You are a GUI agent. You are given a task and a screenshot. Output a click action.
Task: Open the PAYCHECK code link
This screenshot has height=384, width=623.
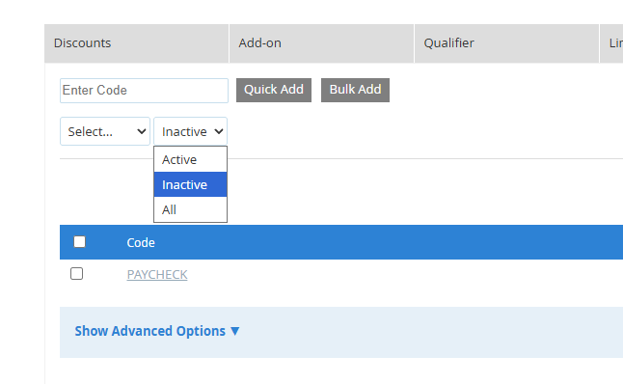click(157, 274)
